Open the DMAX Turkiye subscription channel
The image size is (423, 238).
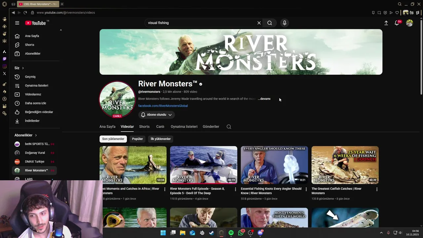click(x=34, y=162)
